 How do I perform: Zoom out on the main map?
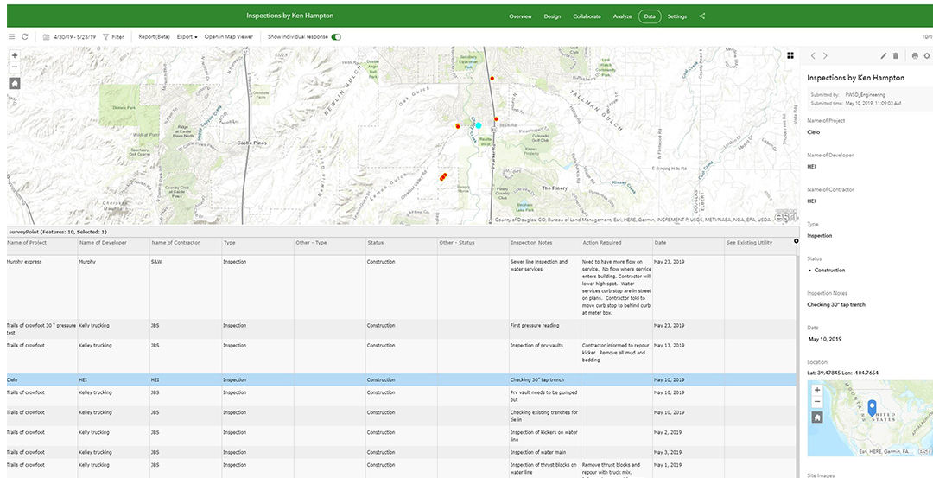15,67
